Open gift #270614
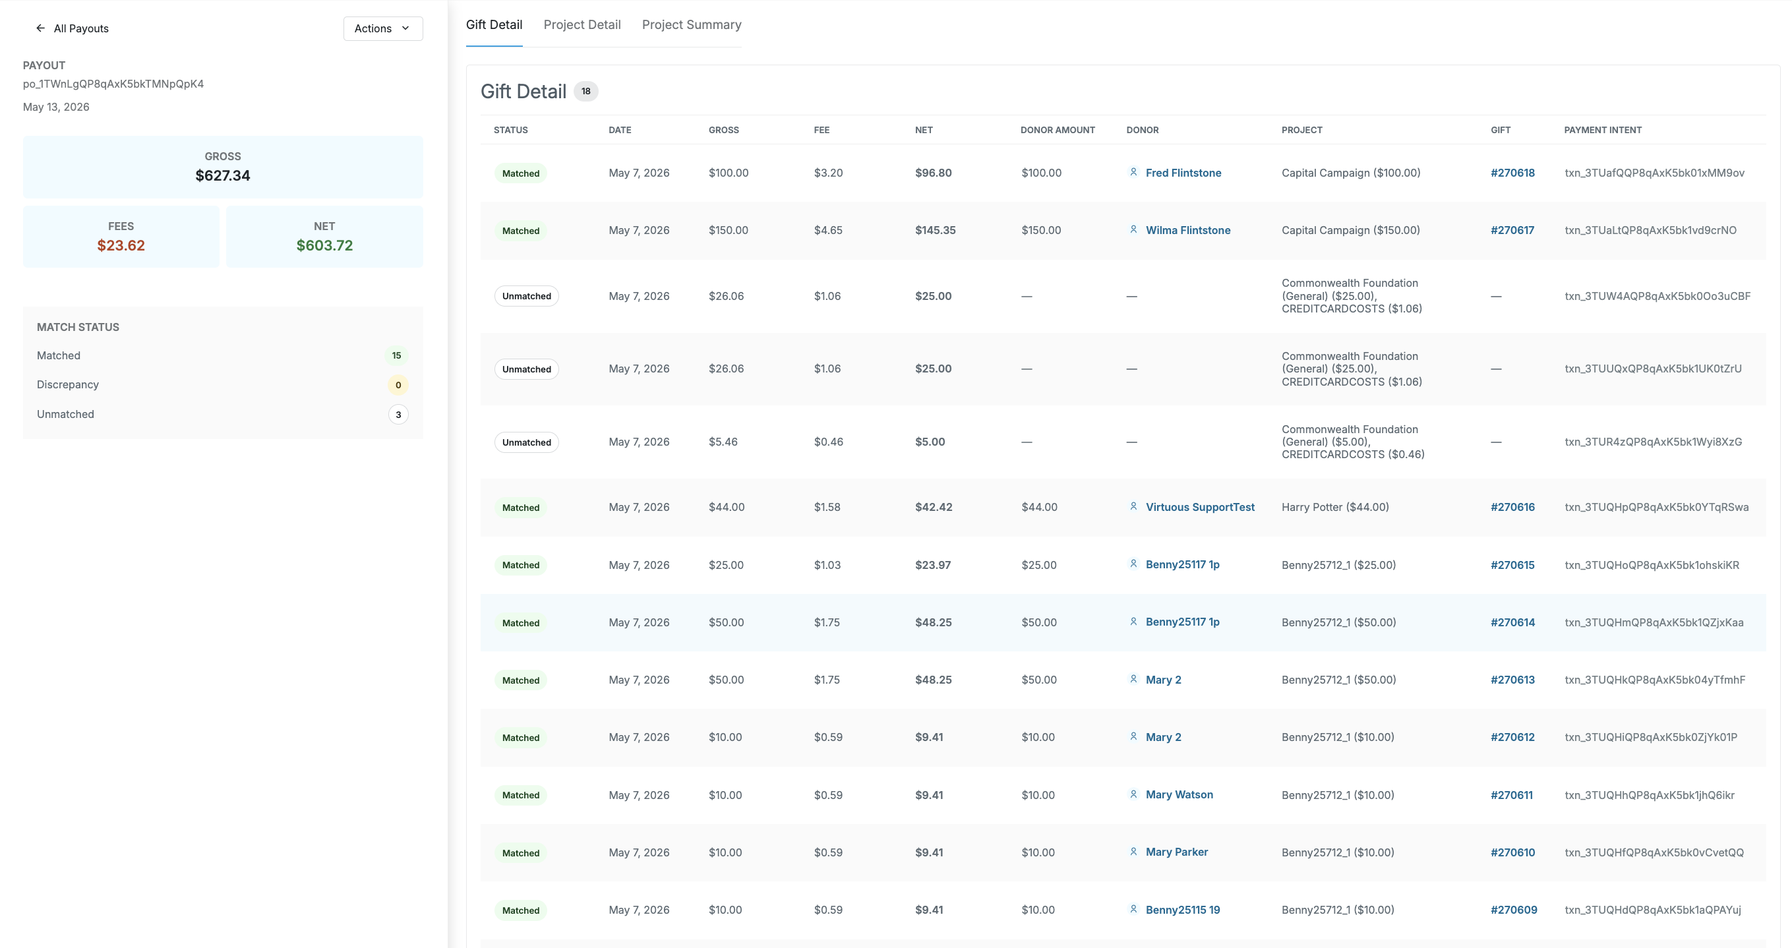Screen dimensions: 1792x948 (x=1512, y=622)
